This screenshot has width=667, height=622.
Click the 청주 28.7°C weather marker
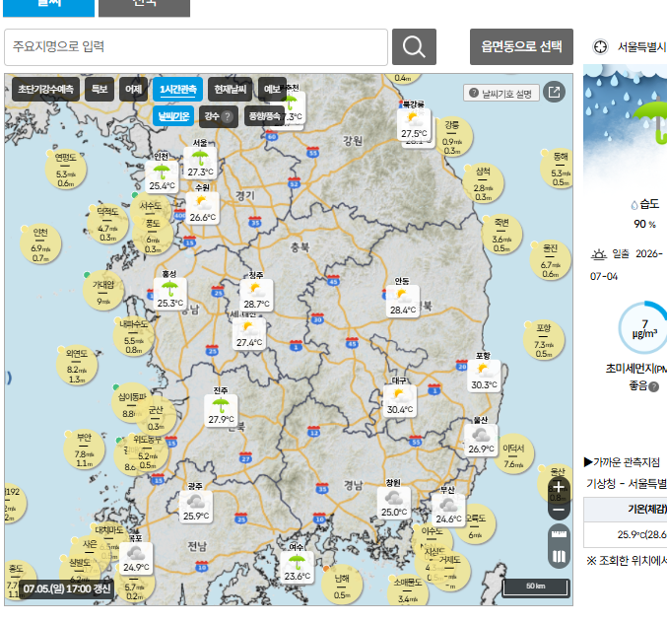[256, 296]
